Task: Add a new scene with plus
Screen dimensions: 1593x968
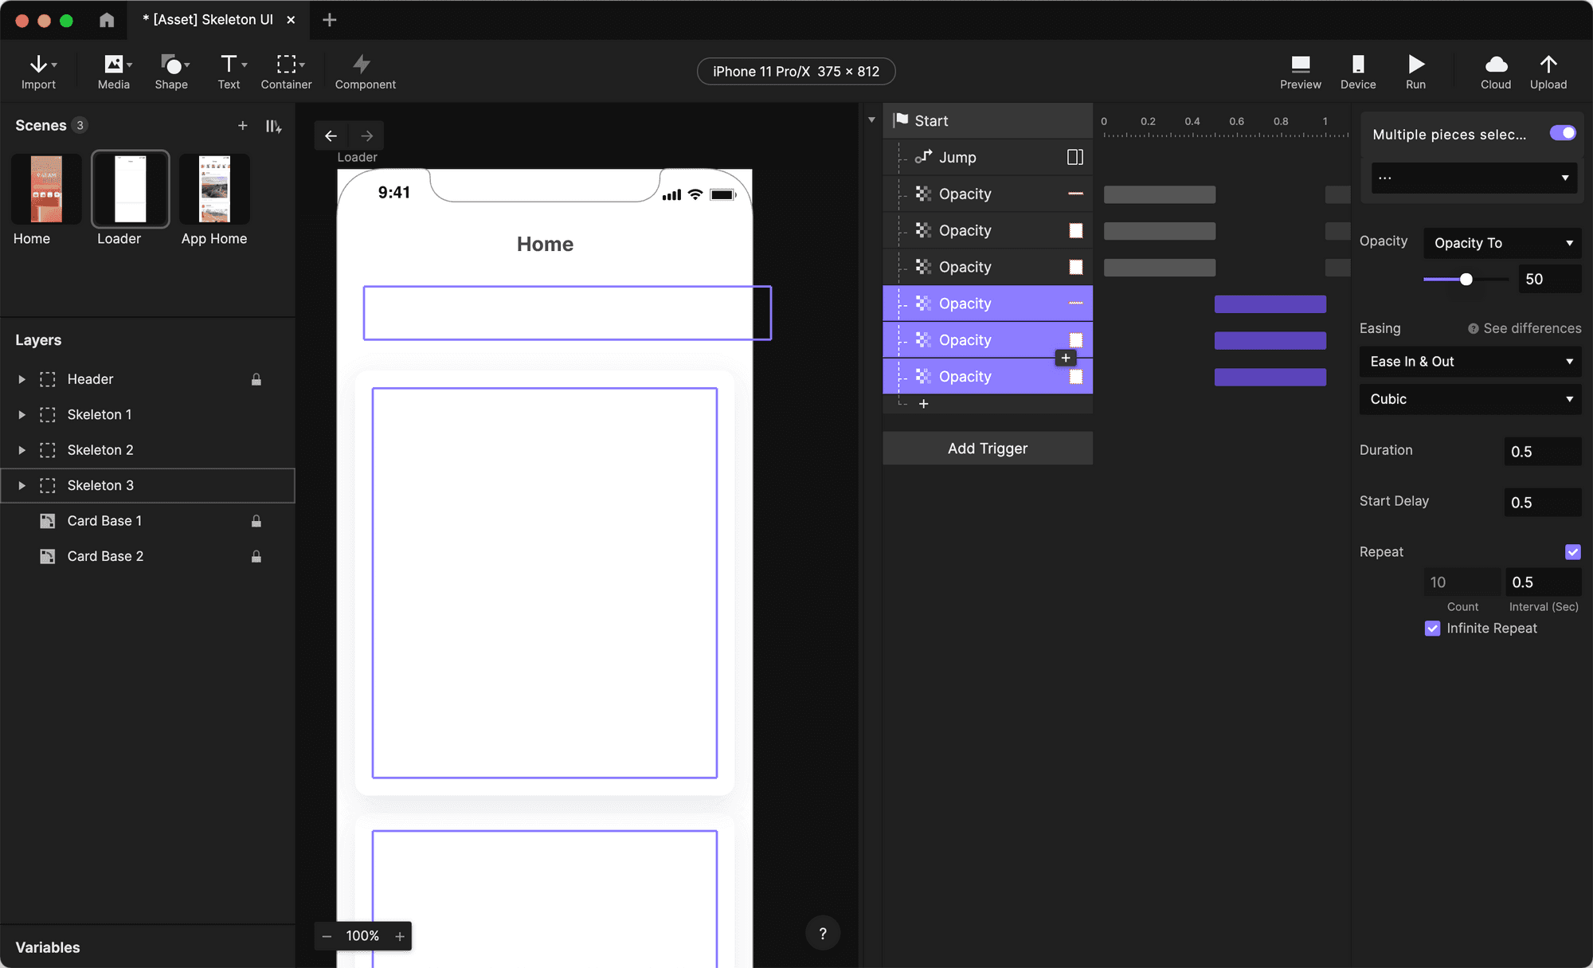Action: pos(243,125)
